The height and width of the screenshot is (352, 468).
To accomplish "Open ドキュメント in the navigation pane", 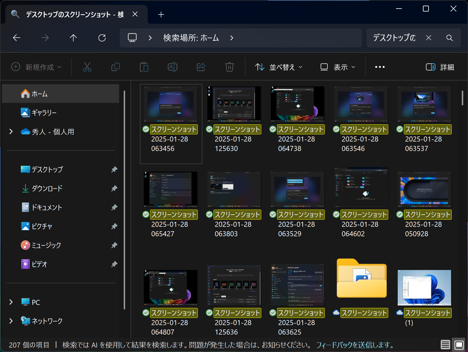I will click(x=61, y=207).
